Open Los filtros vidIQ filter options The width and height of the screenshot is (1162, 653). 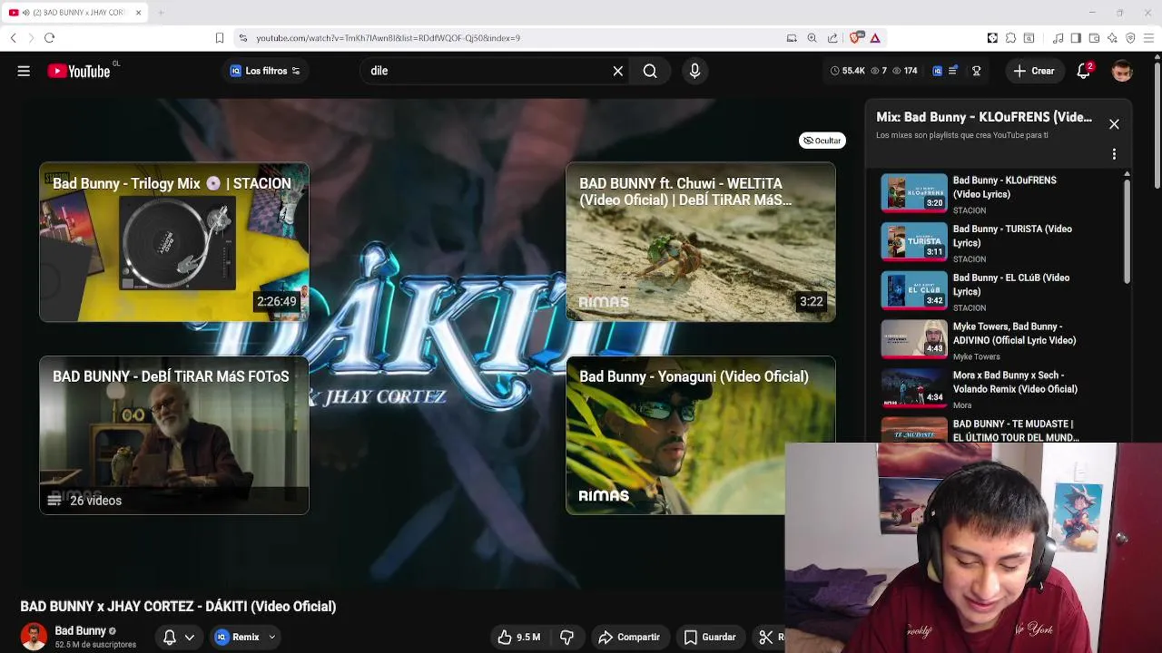coord(265,71)
